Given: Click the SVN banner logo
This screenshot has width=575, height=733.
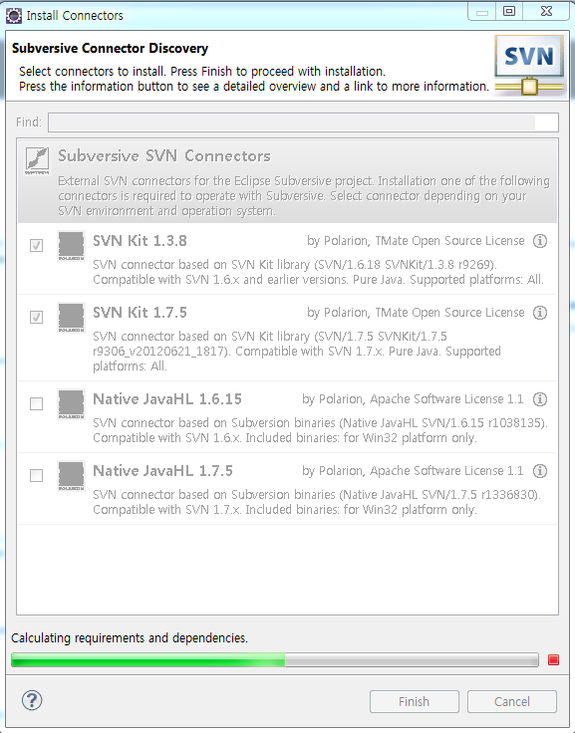Looking at the screenshot, I should (529, 66).
